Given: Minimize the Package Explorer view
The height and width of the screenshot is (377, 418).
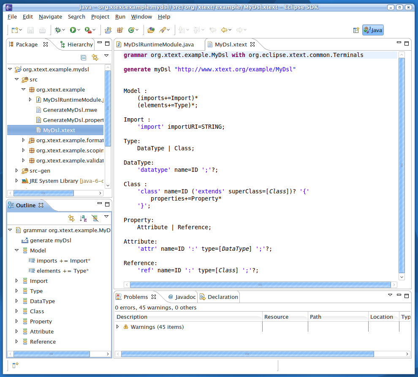Looking at the screenshot, I should pos(100,43).
